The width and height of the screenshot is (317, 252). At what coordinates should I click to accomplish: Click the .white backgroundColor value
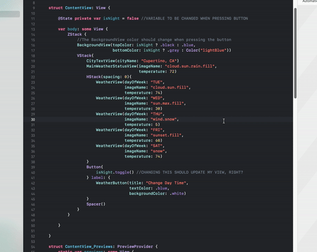177,194
